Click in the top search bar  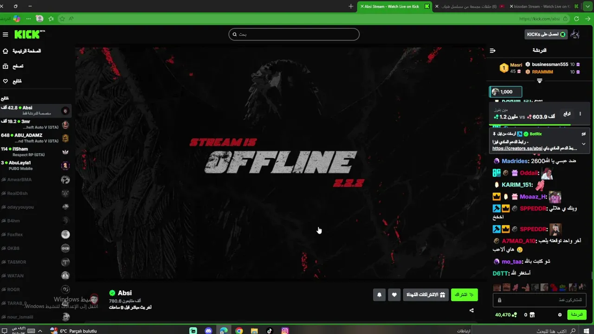[294, 34]
